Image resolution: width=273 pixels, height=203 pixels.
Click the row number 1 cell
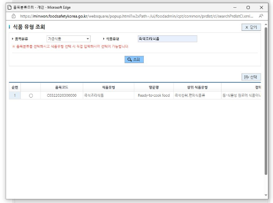tap(15, 95)
